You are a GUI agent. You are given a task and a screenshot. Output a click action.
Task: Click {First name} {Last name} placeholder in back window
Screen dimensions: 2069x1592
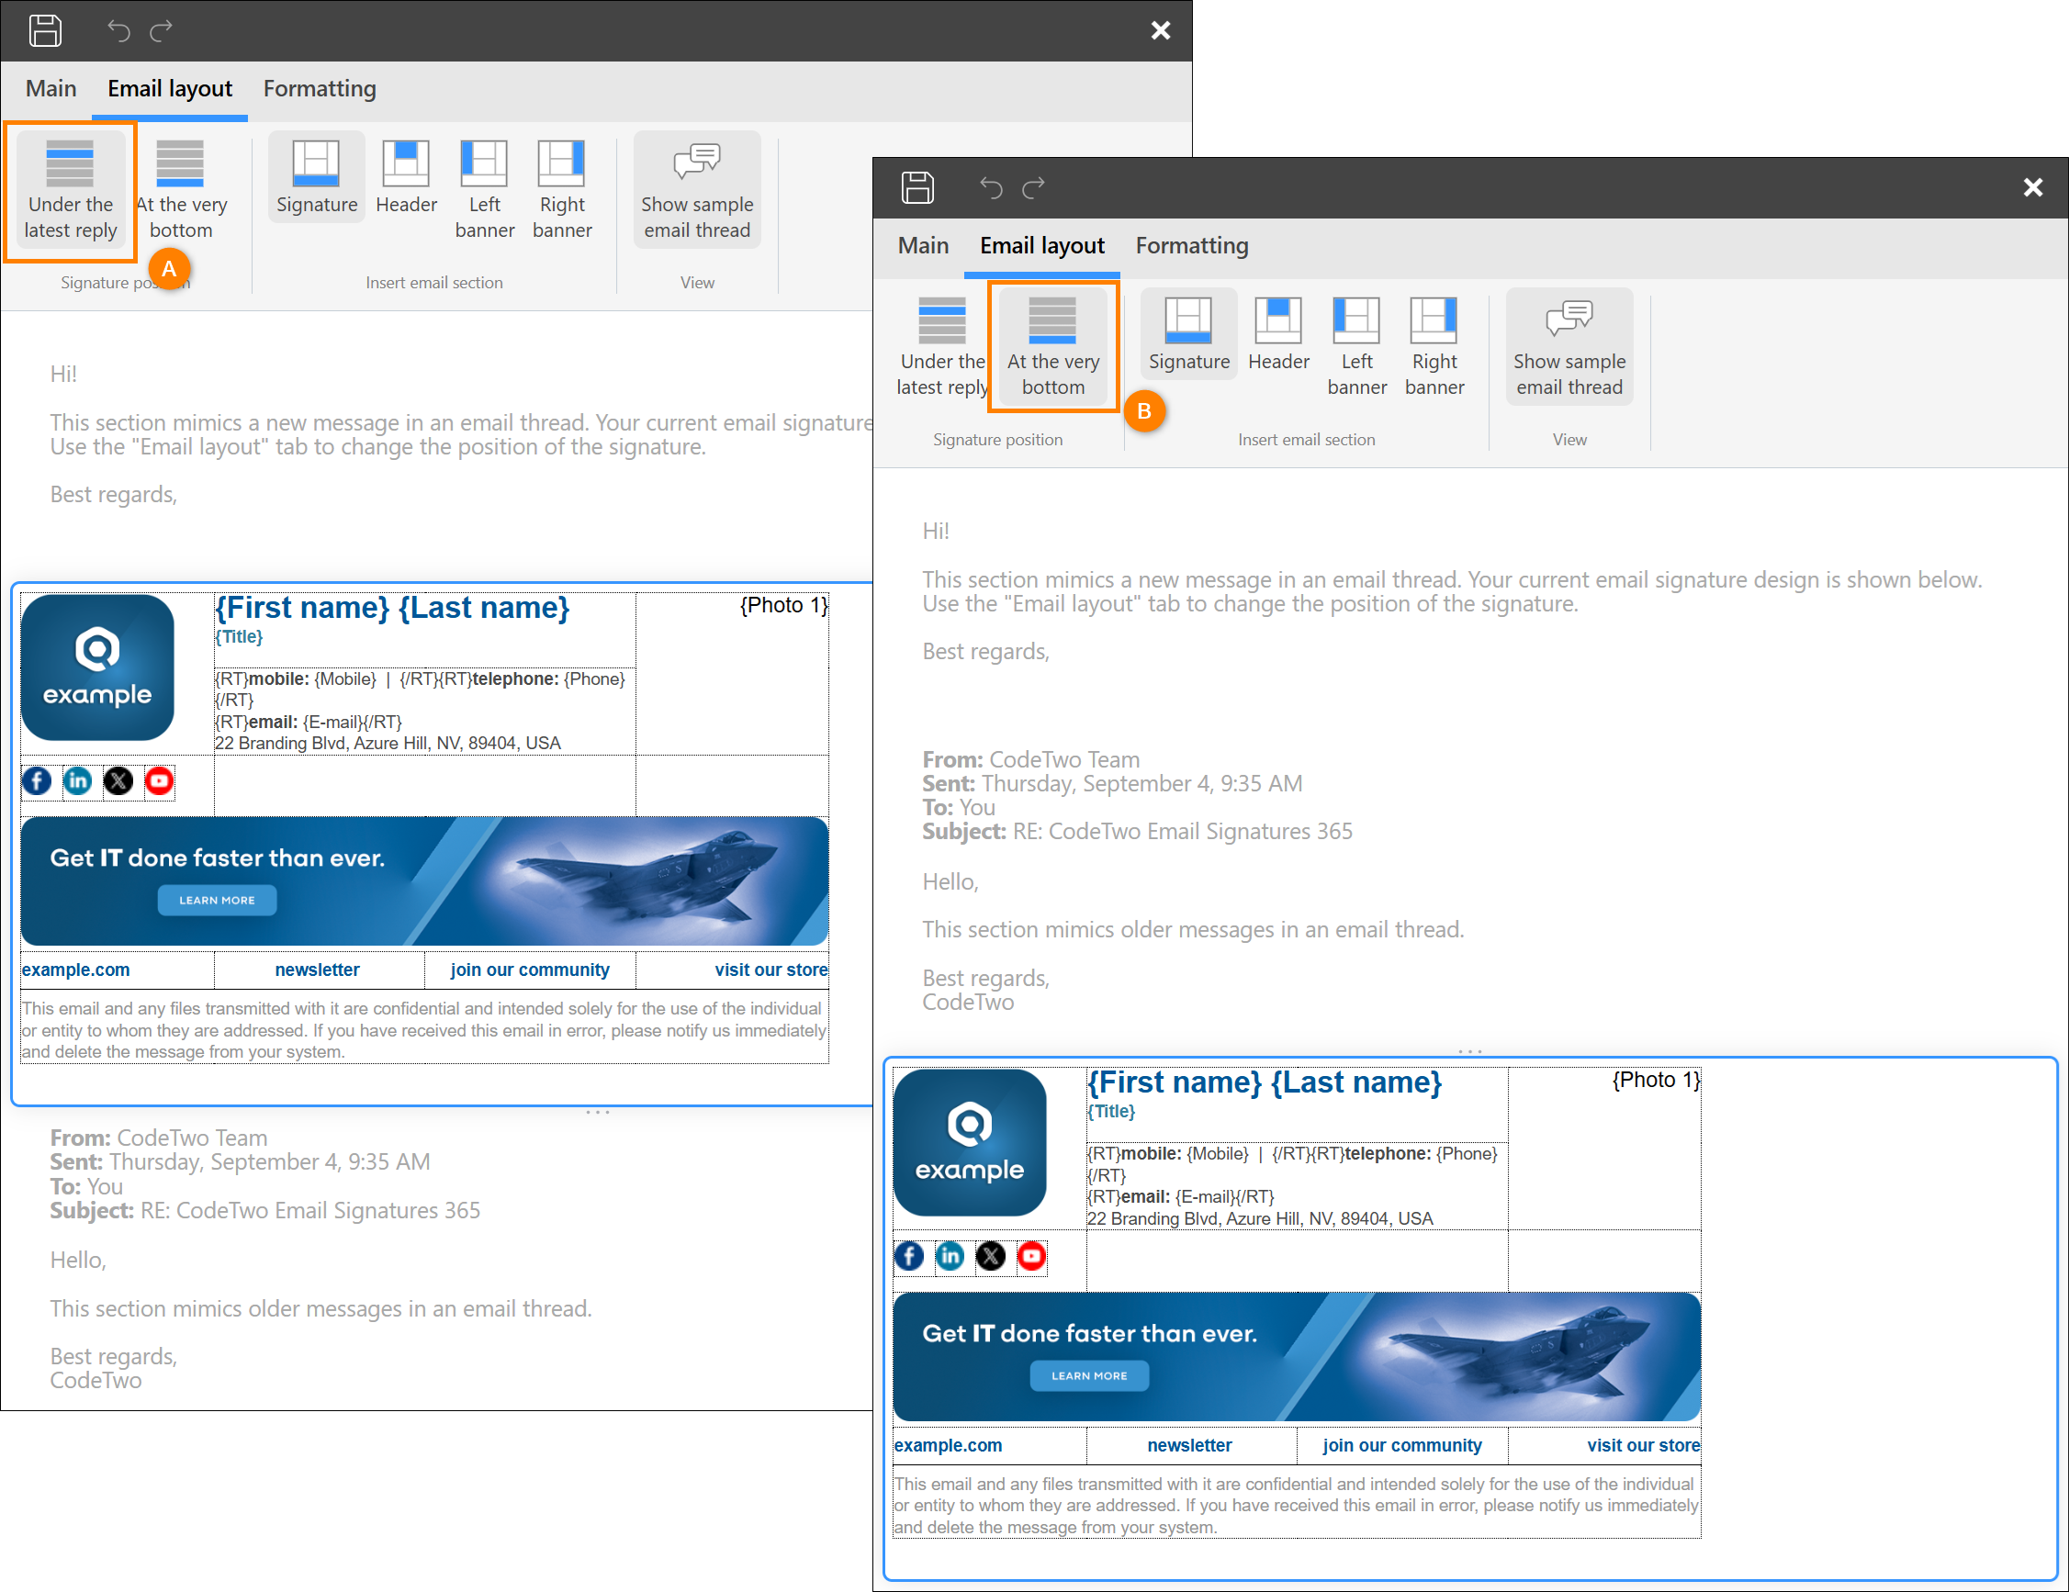(392, 608)
